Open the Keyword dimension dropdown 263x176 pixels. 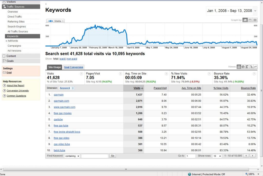67,88
